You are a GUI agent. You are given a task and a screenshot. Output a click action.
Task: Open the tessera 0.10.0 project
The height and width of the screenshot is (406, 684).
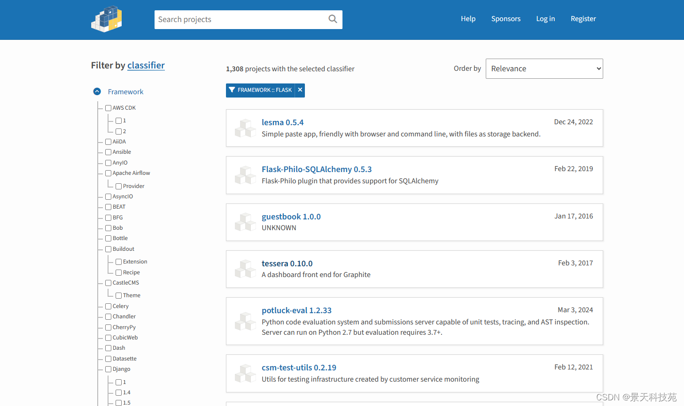(287, 263)
